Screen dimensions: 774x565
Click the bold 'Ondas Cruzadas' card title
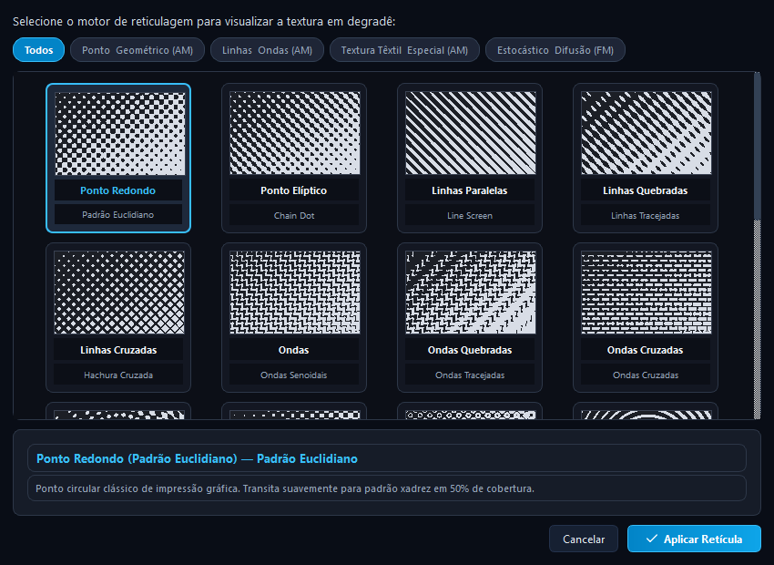(x=646, y=350)
